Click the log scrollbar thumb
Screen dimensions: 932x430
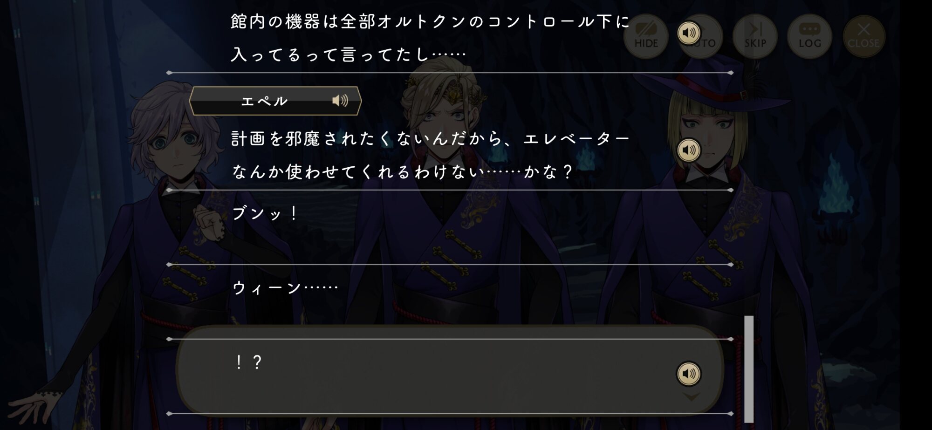749,369
